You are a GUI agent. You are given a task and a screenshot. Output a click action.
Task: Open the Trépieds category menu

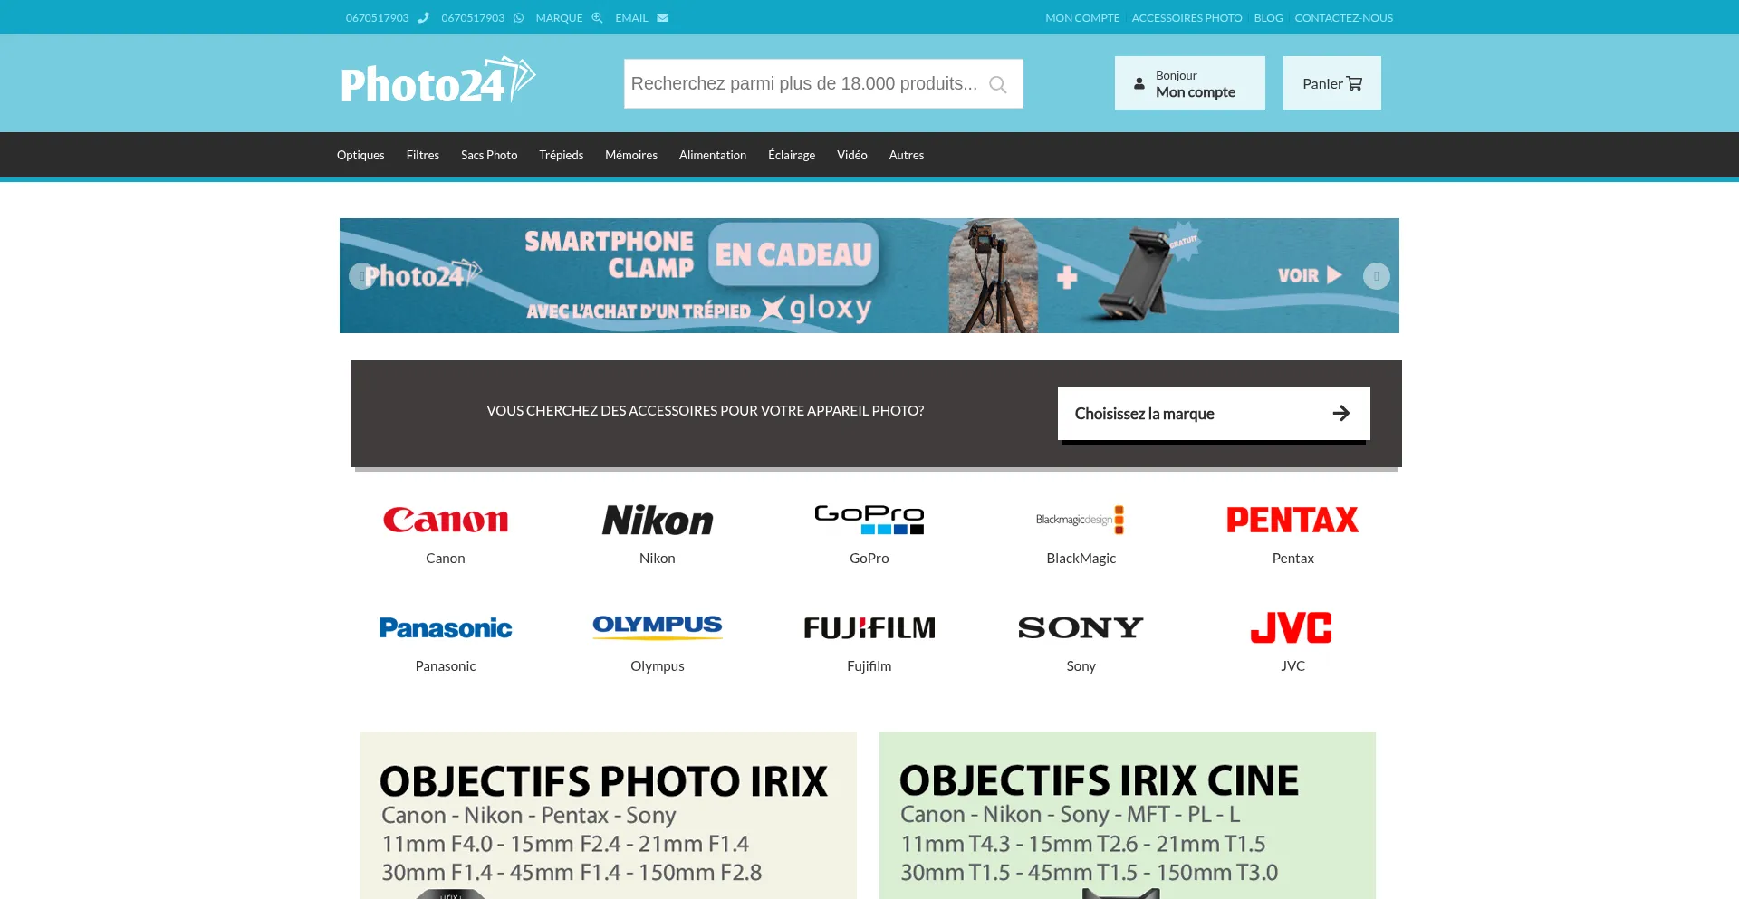pyautogui.click(x=561, y=155)
